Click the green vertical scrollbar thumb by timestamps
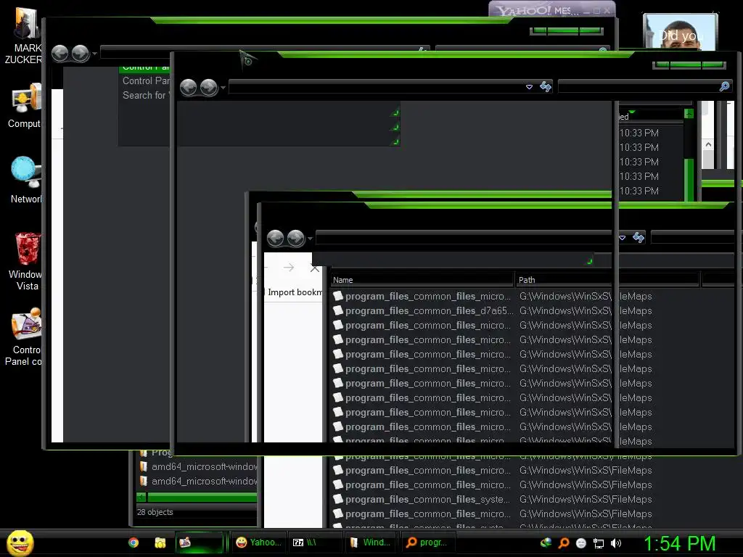Viewport: 743px width, 557px height. coord(689,180)
